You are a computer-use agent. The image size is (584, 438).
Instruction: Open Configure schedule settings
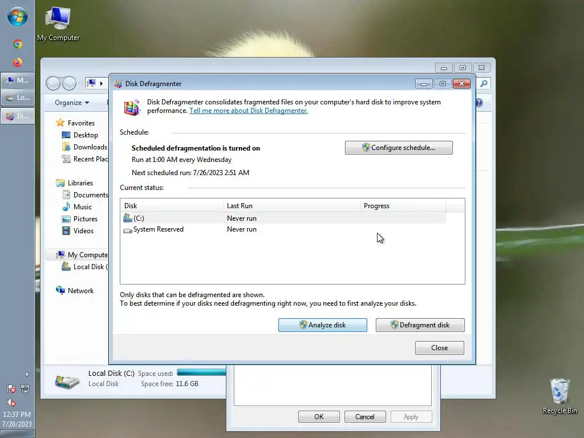coord(399,148)
